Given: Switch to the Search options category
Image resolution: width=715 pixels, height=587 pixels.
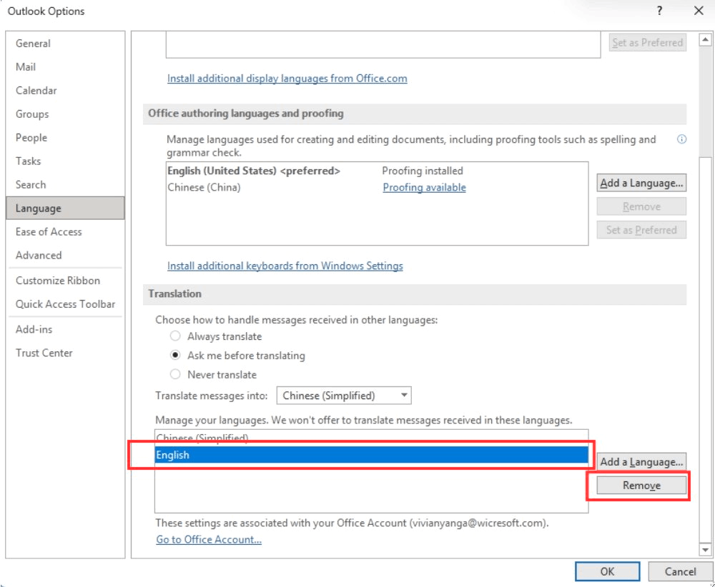Looking at the screenshot, I should click(x=65, y=184).
